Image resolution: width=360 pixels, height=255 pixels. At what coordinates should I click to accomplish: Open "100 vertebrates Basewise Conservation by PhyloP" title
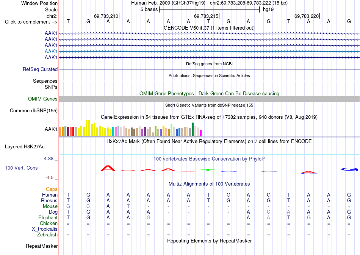(x=209, y=159)
